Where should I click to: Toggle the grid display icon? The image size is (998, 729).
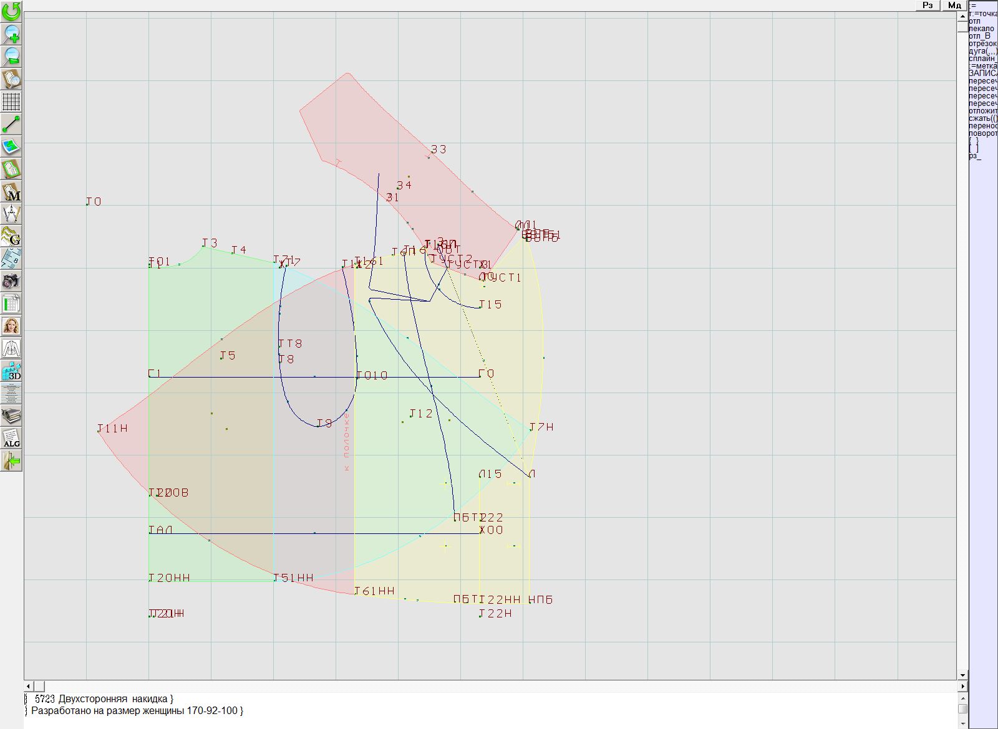pos(11,102)
